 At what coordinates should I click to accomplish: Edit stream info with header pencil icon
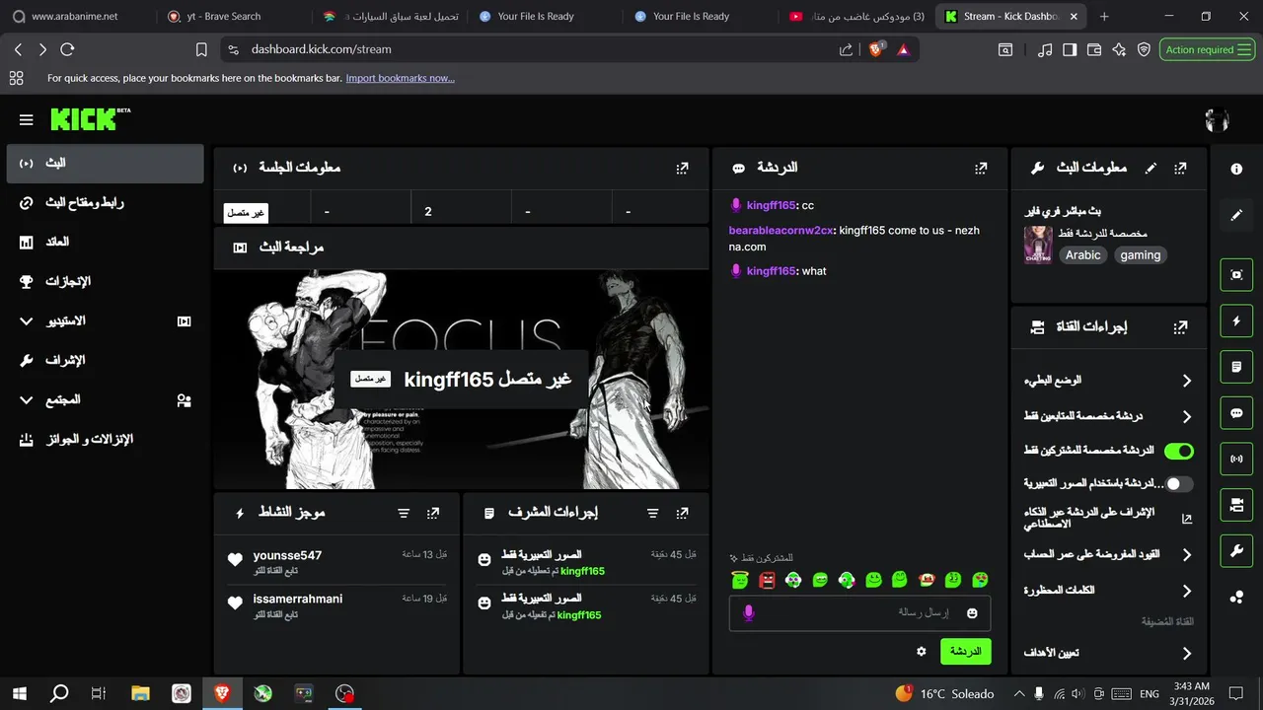click(x=1151, y=168)
